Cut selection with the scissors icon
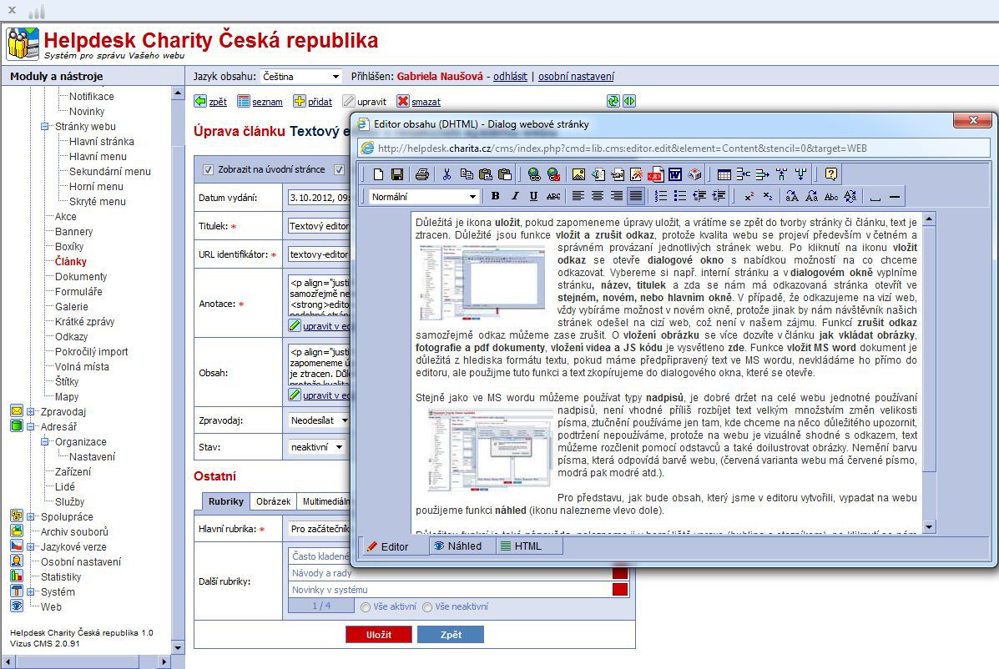This screenshot has height=669, width=999. [x=447, y=174]
